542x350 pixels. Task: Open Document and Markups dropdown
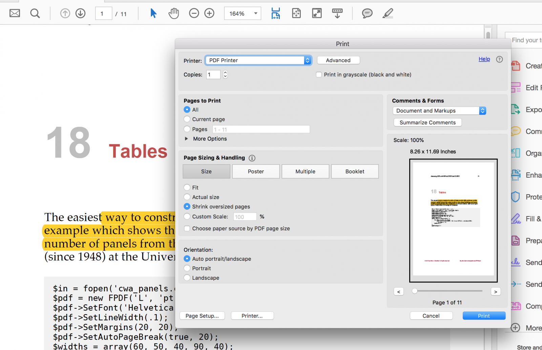pos(439,111)
